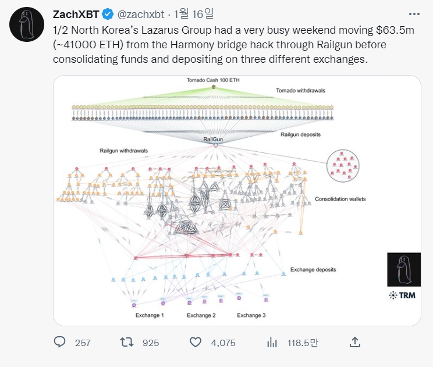Open the @zachxbt handle link

point(141,15)
